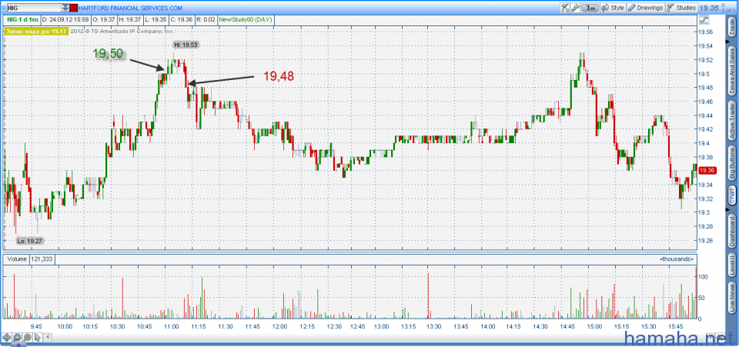Click the studies quick-edit icon left of the wrench

click(x=566, y=8)
